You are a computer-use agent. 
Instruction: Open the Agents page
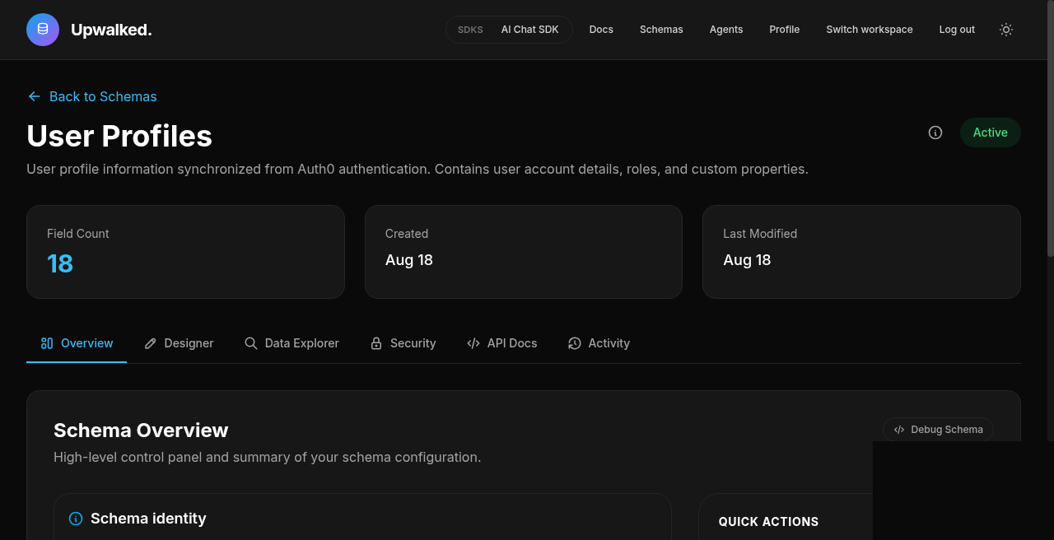point(726,30)
